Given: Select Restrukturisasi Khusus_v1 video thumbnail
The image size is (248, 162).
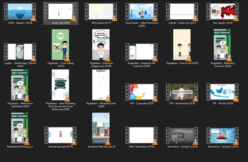Looking at the screenshot, I should tap(20, 128).
